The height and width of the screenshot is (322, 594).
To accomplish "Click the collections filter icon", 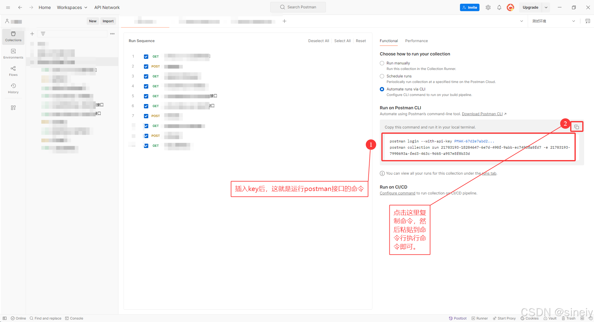I will (43, 34).
